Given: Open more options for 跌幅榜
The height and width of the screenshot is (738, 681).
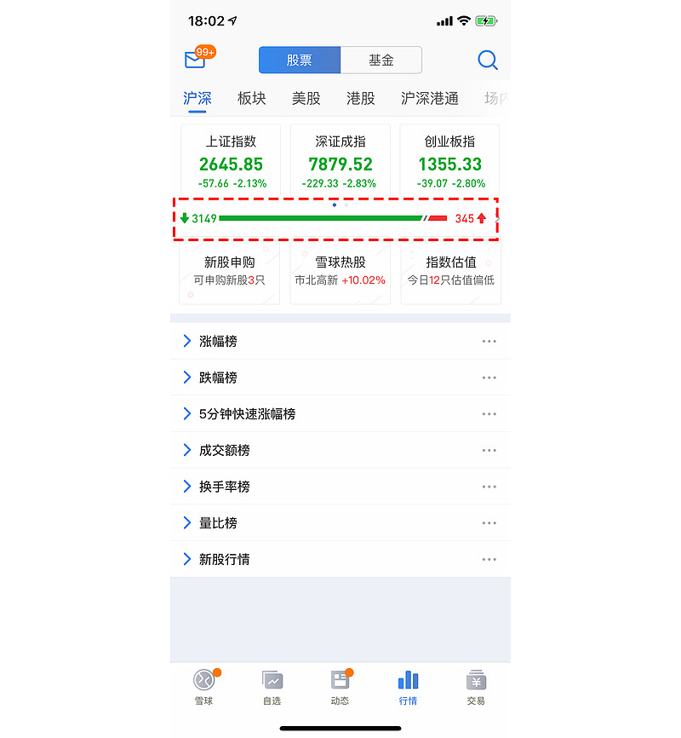Looking at the screenshot, I should [489, 378].
